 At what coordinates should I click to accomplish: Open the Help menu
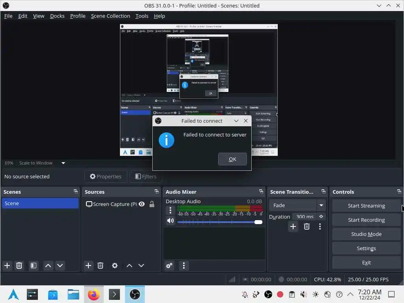[x=159, y=16]
